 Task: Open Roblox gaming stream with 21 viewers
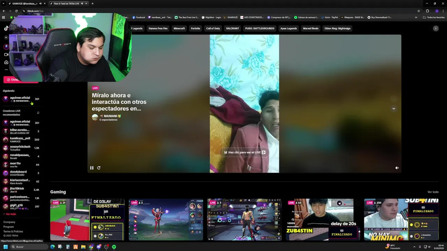coord(87,220)
